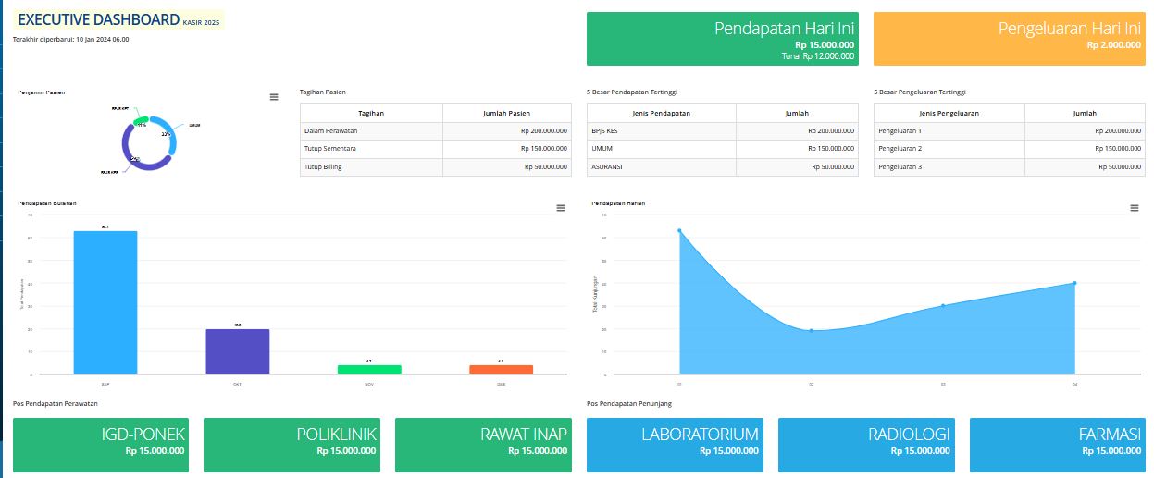The height and width of the screenshot is (478, 1154).
Task: Open the POLIKLINIK revenue tile
Action: (x=292, y=445)
